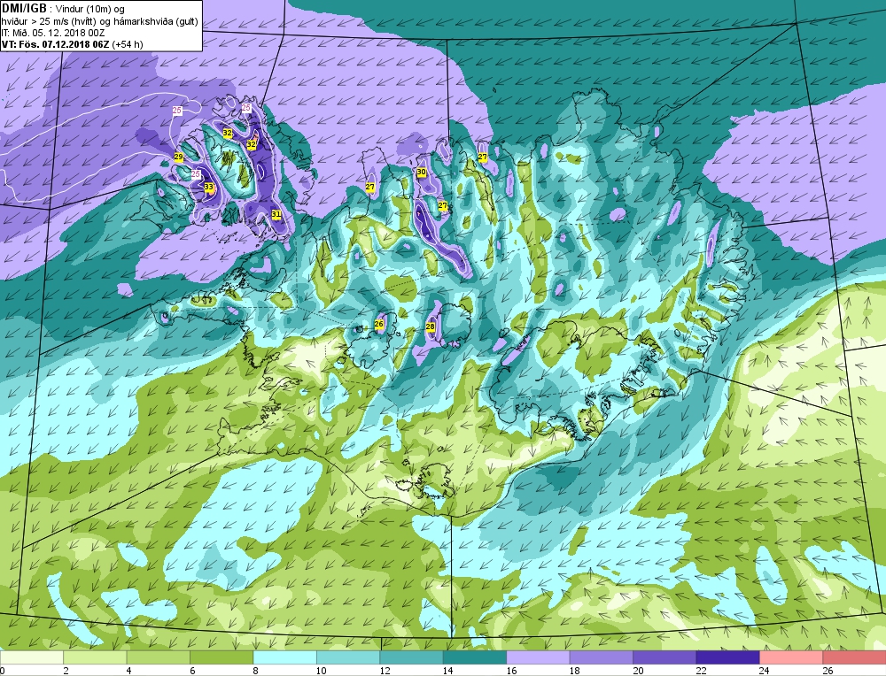Image resolution: width=886 pixels, height=676 pixels.
Task: Click the yellow gust label 33
Action: (x=209, y=187)
